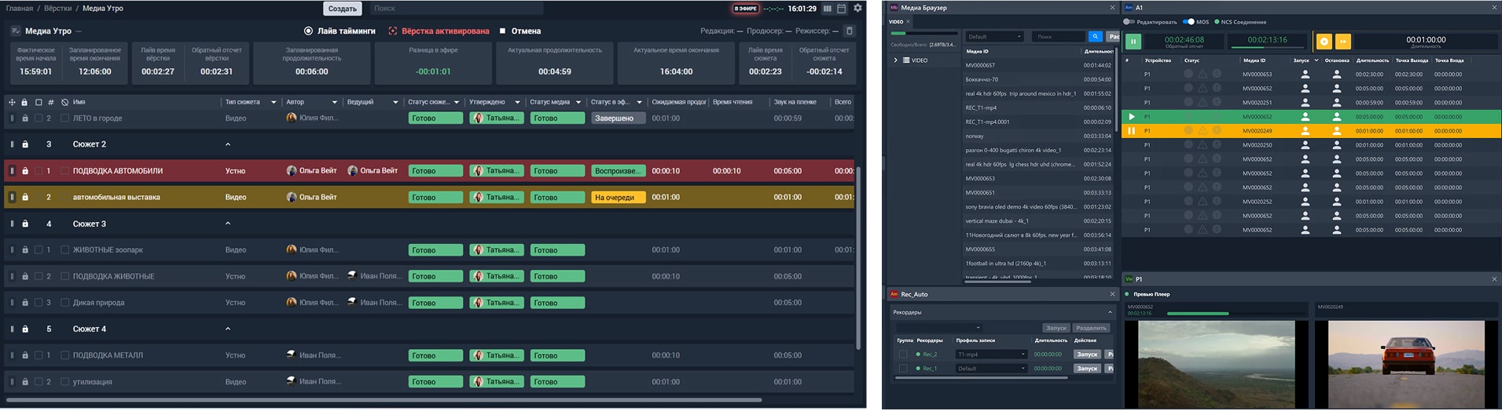This screenshot has height=411, width=1509.
Task: Click the 'В ЭФИРЕ' on-air indicator
Action: (x=746, y=9)
